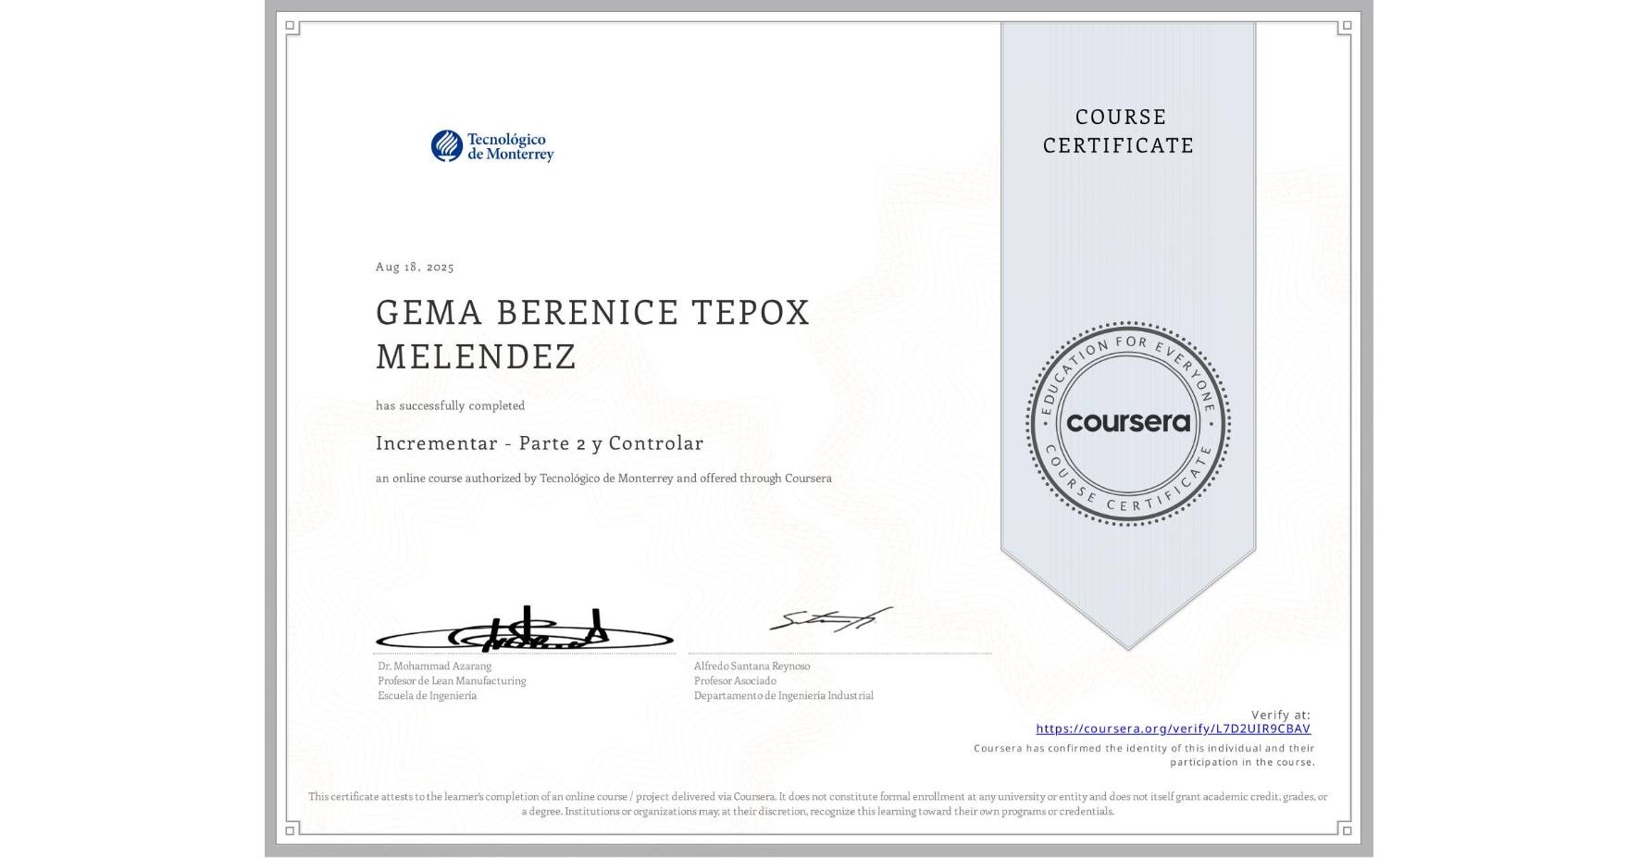Click Alfredo Santana Reynoso's signature

point(830,620)
